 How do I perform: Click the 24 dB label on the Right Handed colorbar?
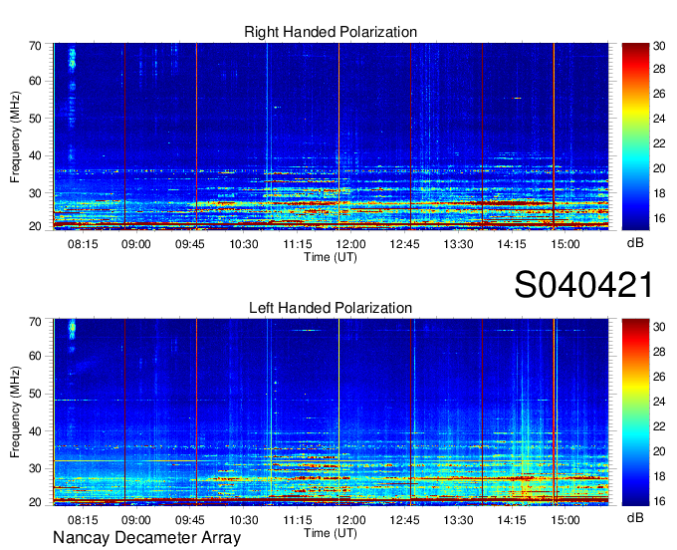(x=659, y=119)
